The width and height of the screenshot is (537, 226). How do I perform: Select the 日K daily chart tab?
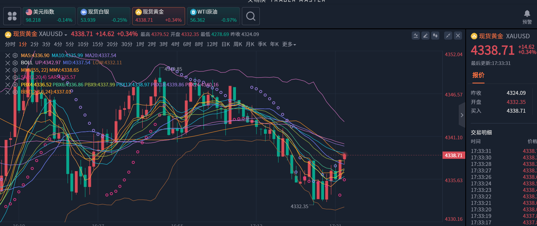point(226,44)
